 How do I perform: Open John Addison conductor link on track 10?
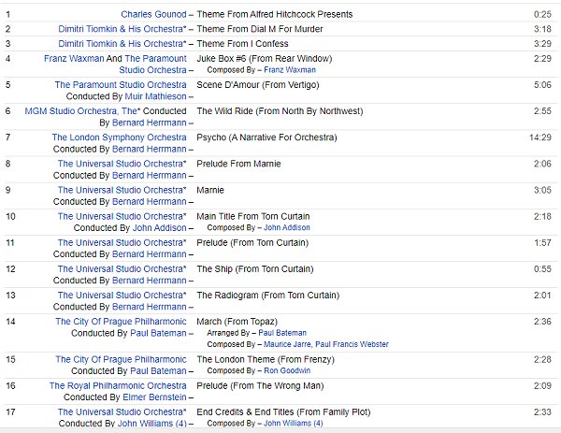(160, 227)
